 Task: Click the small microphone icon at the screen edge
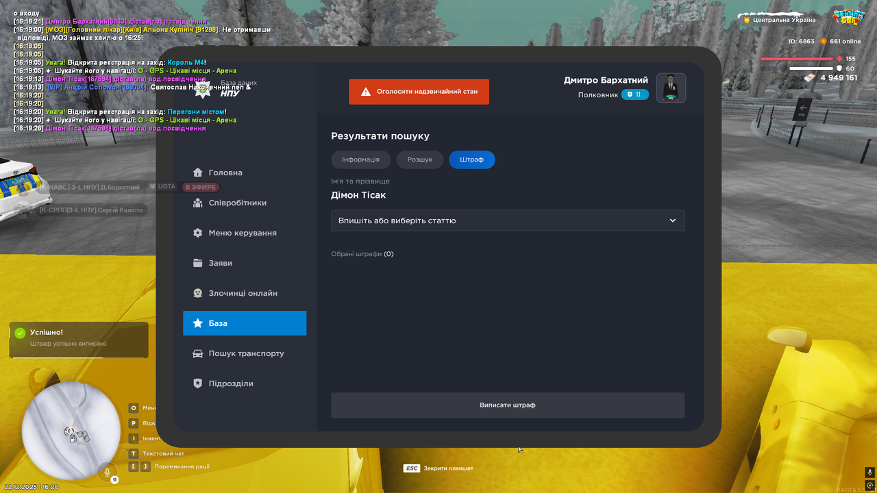pyautogui.click(x=870, y=472)
